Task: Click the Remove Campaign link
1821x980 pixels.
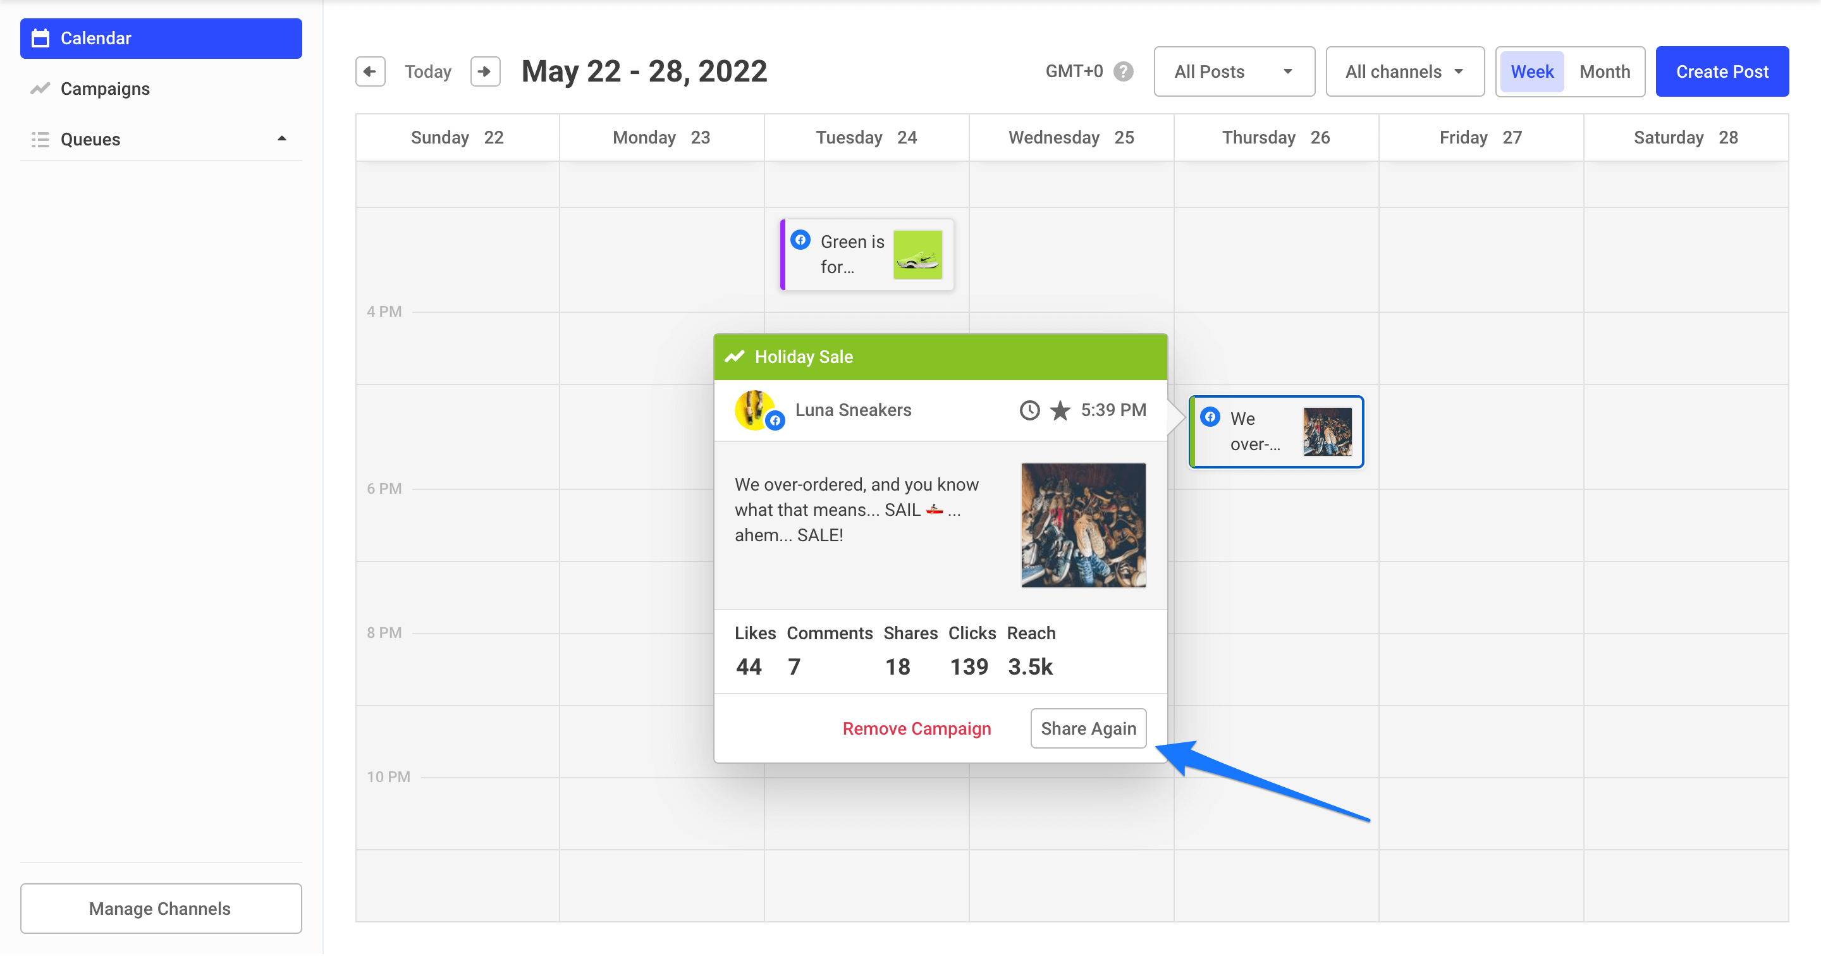Action: 916,728
